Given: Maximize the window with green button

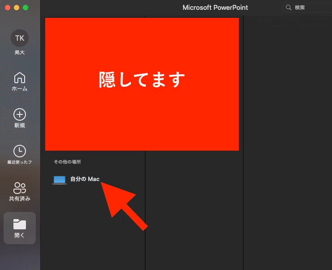Looking at the screenshot, I should tap(26, 8).
